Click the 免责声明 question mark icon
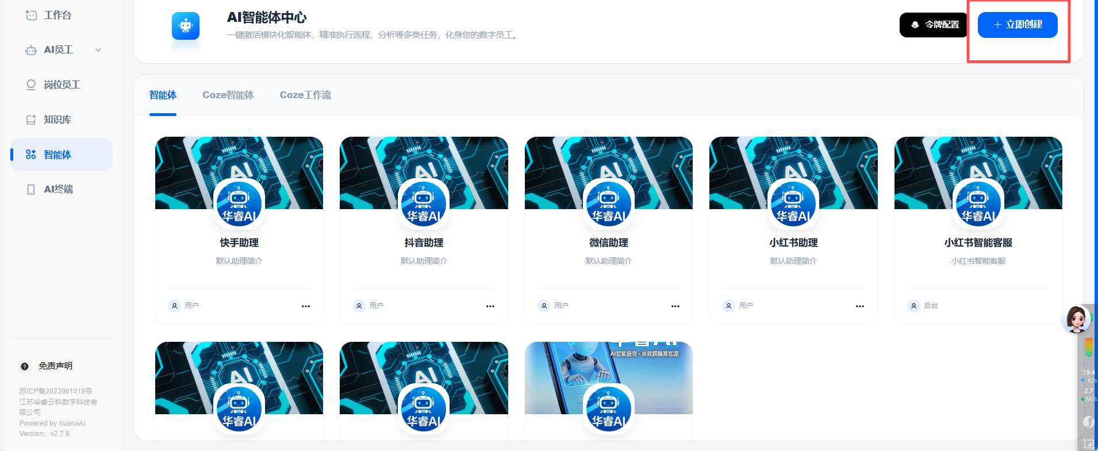Image resolution: width=1098 pixels, height=451 pixels. (x=25, y=367)
